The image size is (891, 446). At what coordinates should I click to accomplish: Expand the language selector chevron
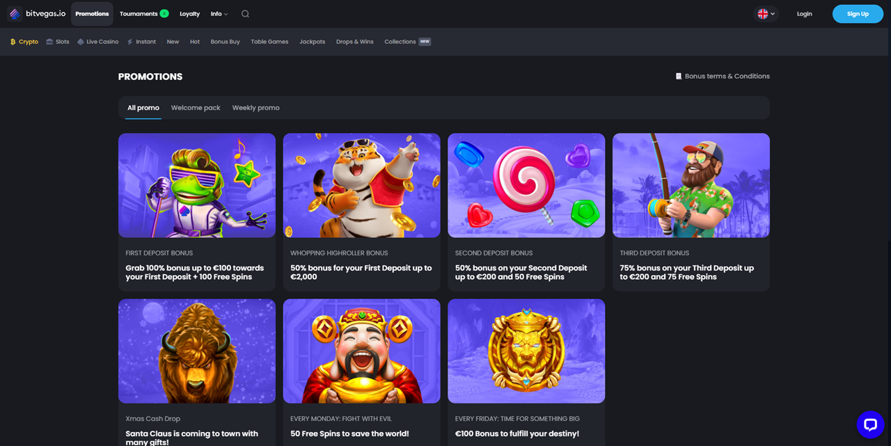(x=773, y=13)
